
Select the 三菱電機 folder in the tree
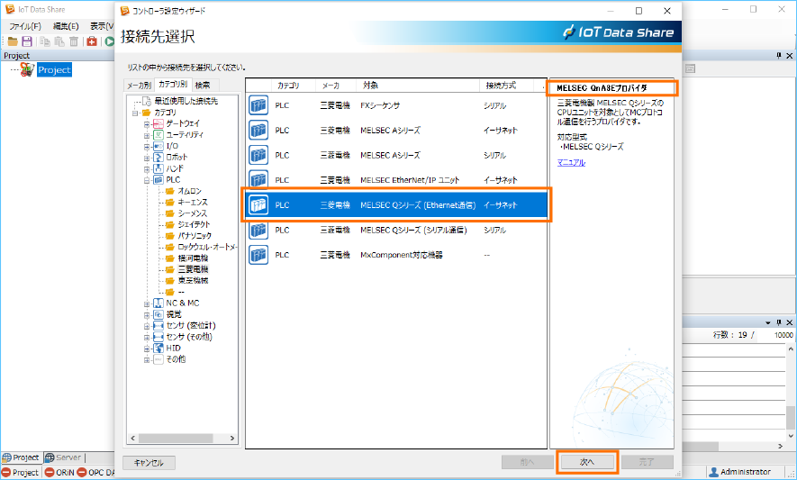pos(186,269)
